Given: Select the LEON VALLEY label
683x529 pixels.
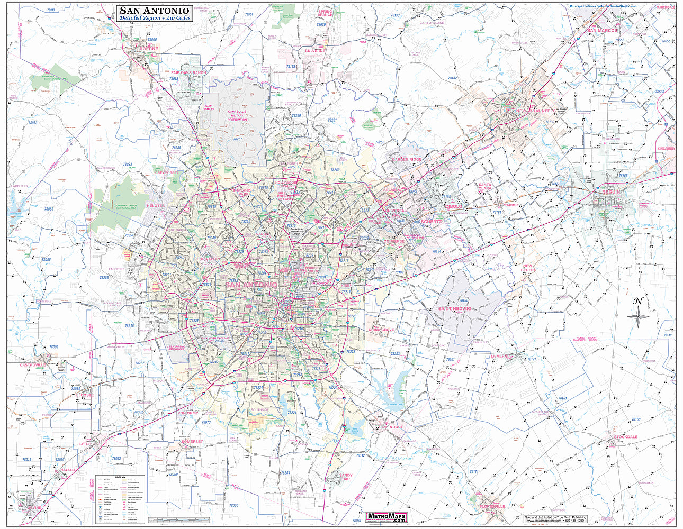Looking at the screenshot, I should [x=207, y=259].
